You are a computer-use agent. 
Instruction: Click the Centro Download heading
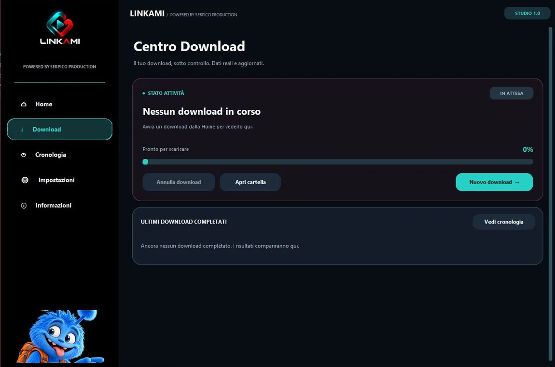click(189, 46)
